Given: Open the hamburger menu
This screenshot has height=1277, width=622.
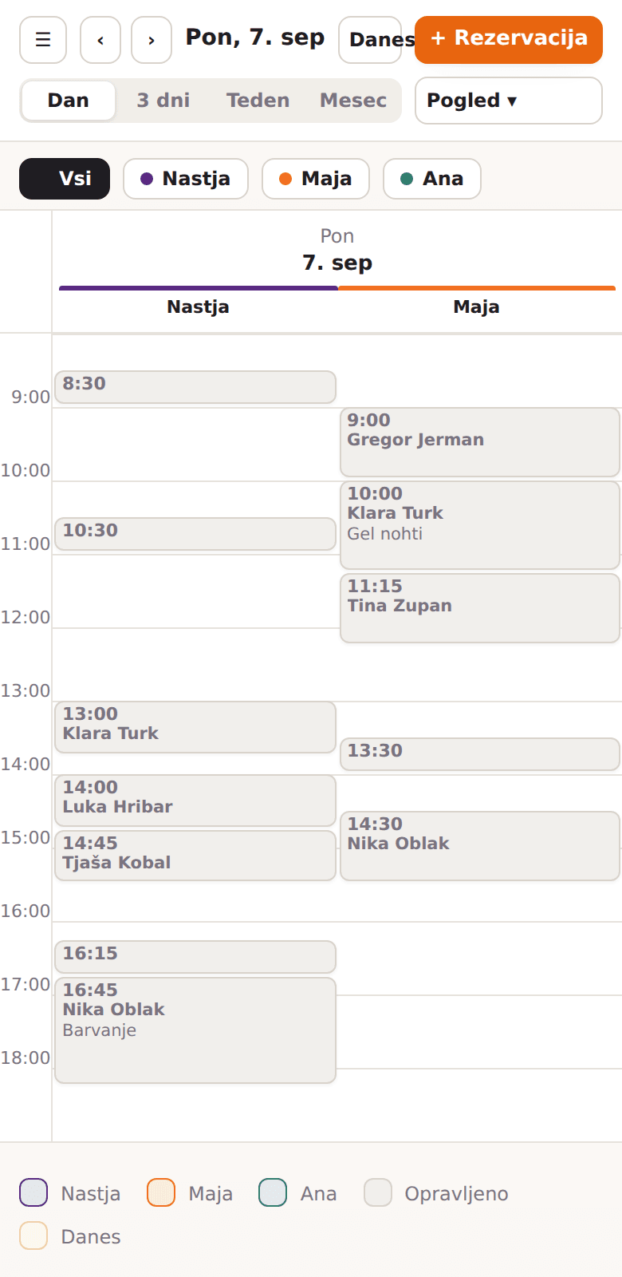Looking at the screenshot, I should coord(43,40).
